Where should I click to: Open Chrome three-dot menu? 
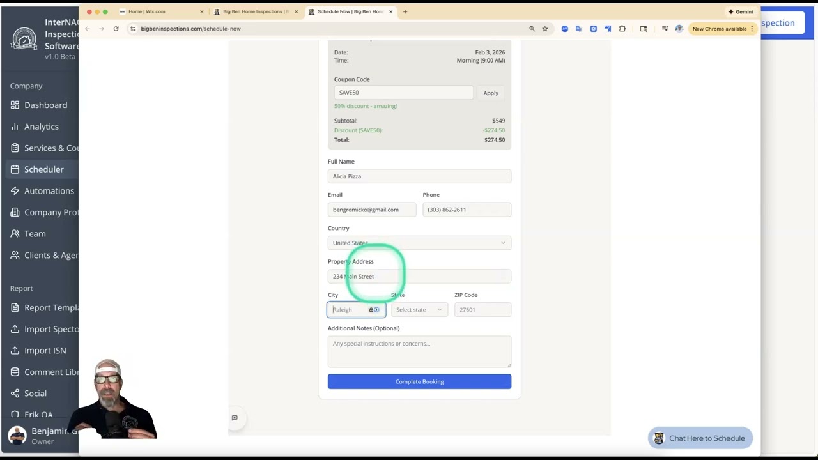[x=752, y=29]
